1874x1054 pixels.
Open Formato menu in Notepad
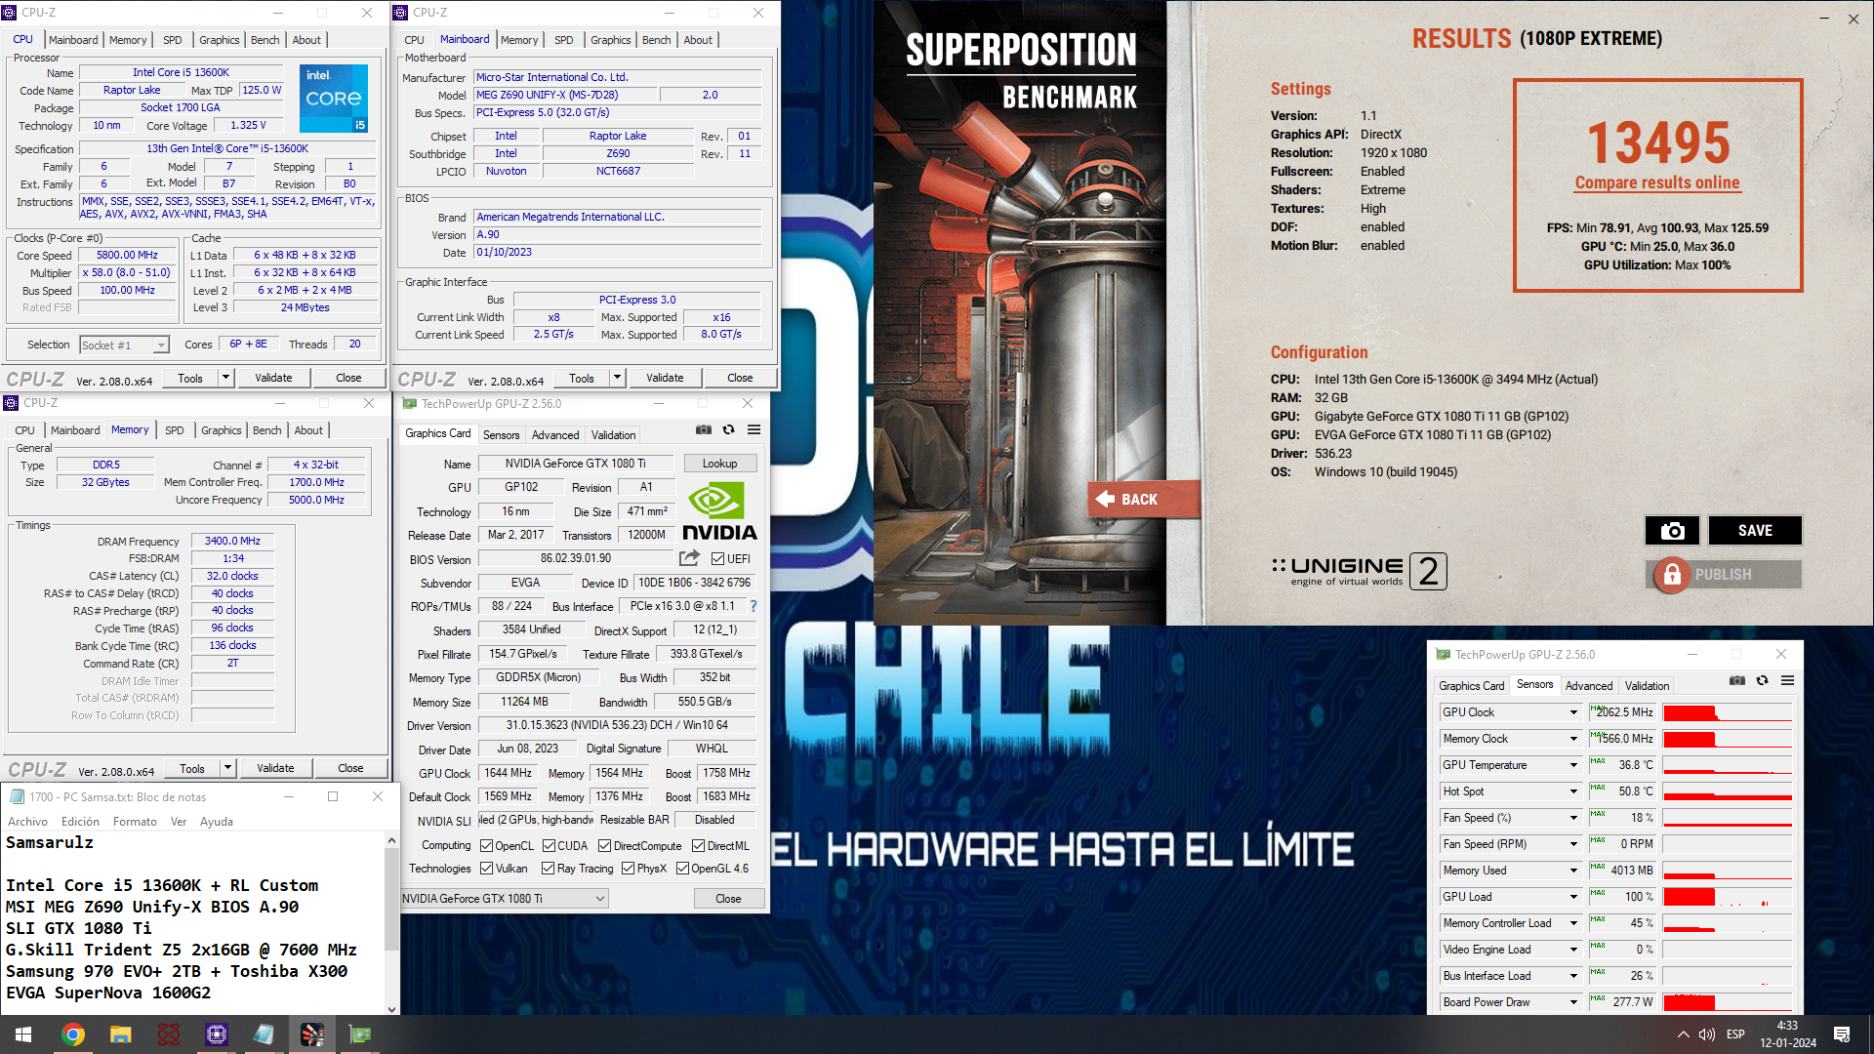click(135, 822)
